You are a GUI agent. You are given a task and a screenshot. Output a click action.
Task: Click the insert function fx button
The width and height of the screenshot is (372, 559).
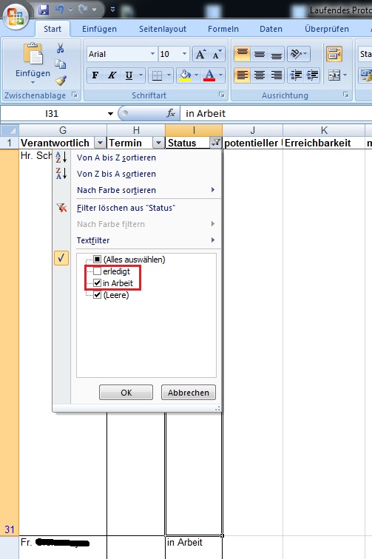[171, 114]
